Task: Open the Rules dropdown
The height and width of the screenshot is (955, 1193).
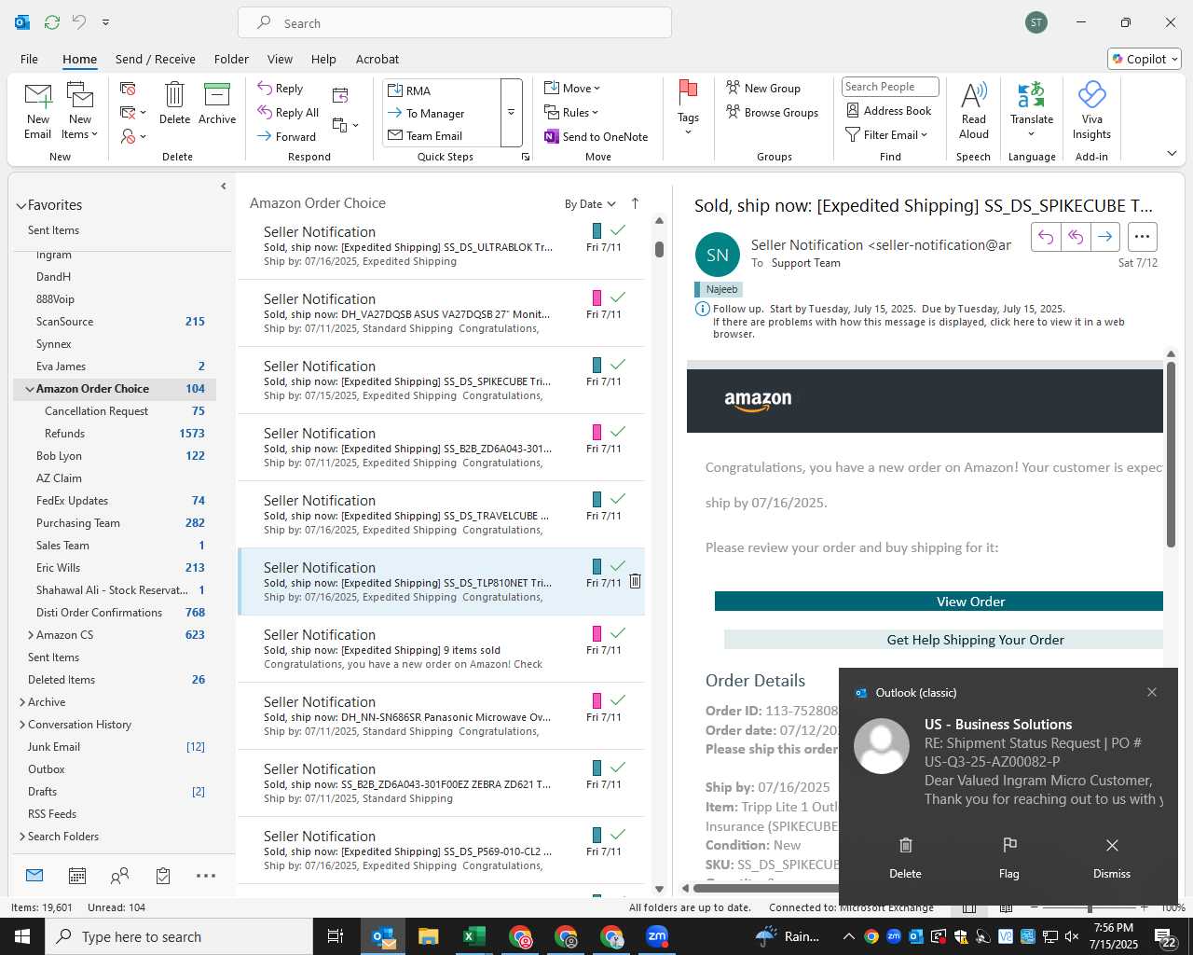Action: (x=571, y=112)
